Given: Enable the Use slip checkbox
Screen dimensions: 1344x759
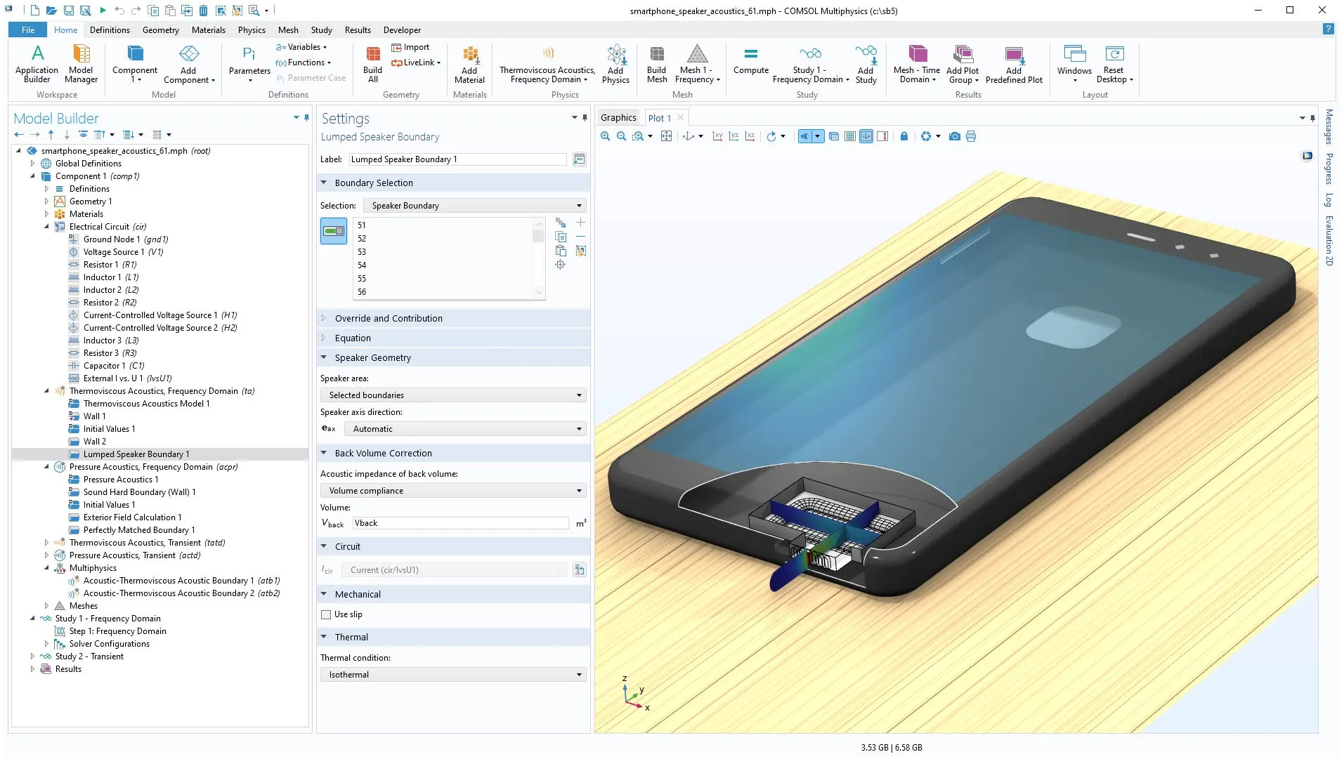Looking at the screenshot, I should pos(326,614).
